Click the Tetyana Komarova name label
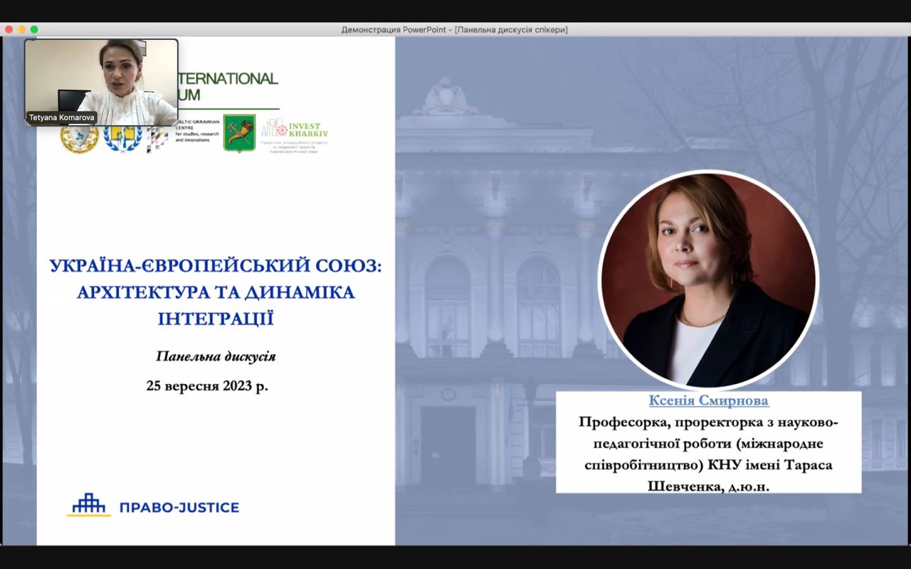This screenshot has width=911, height=569. coord(61,117)
